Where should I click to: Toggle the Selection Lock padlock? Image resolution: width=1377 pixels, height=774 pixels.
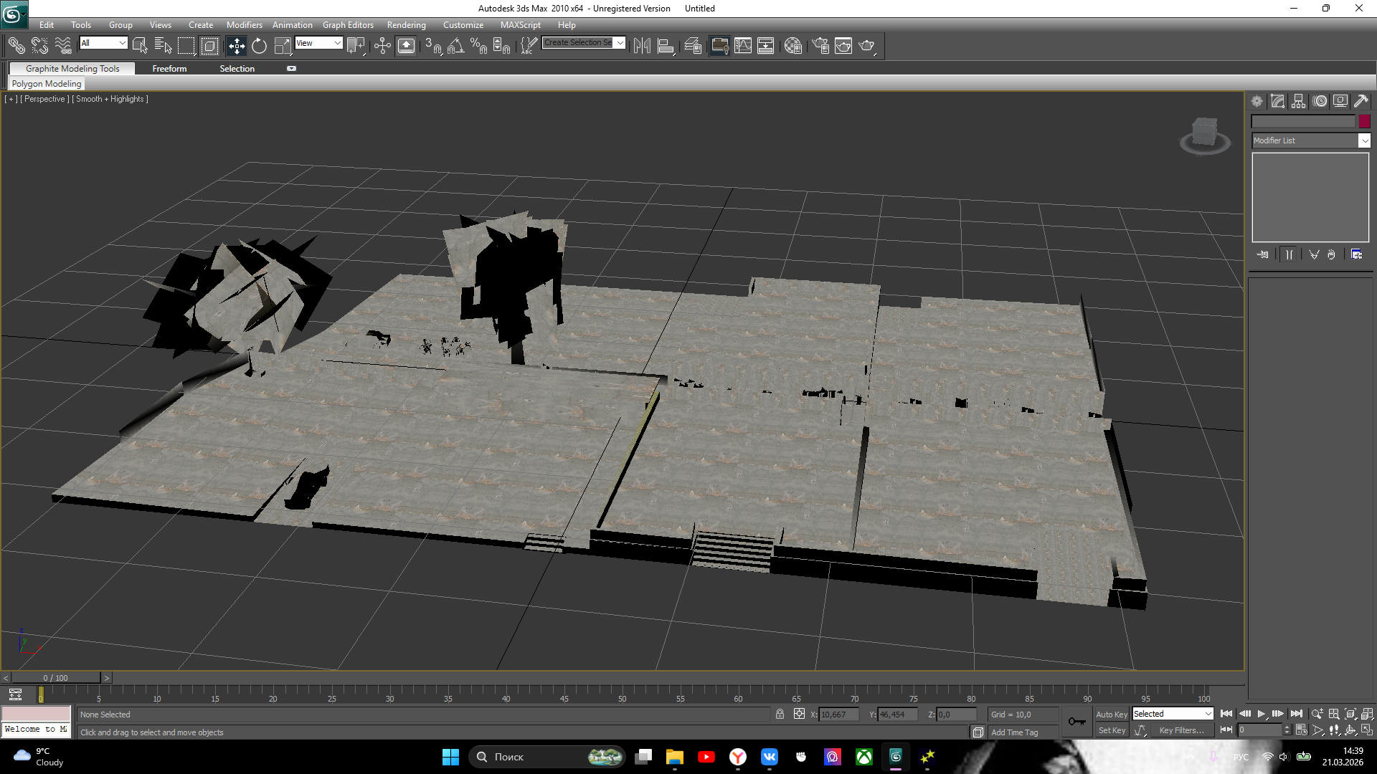tap(780, 714)
